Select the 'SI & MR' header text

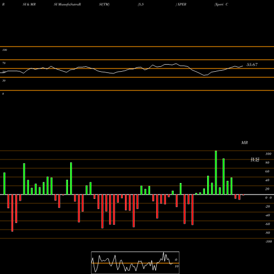click(29, 4)
